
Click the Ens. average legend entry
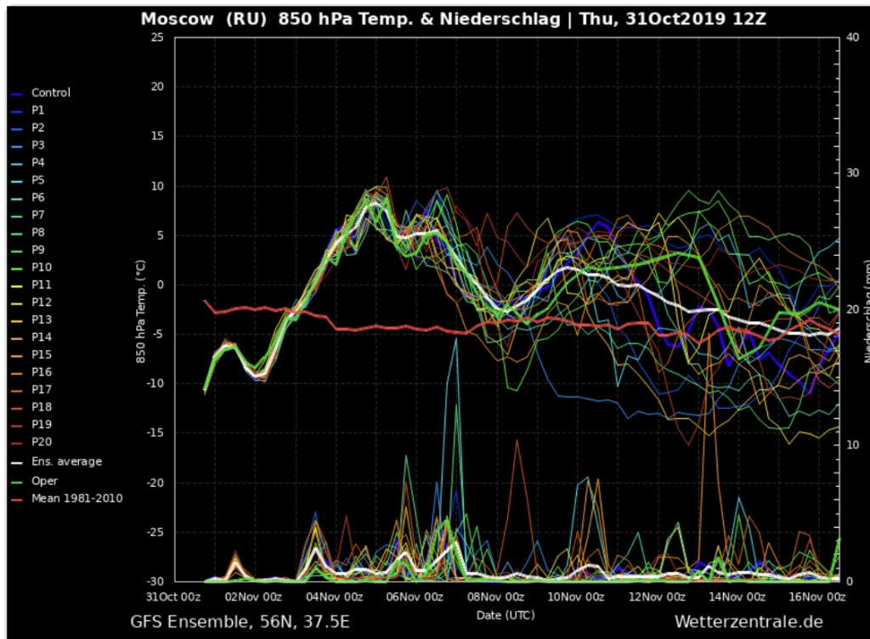pyautogui.click(x=66, y=462)
